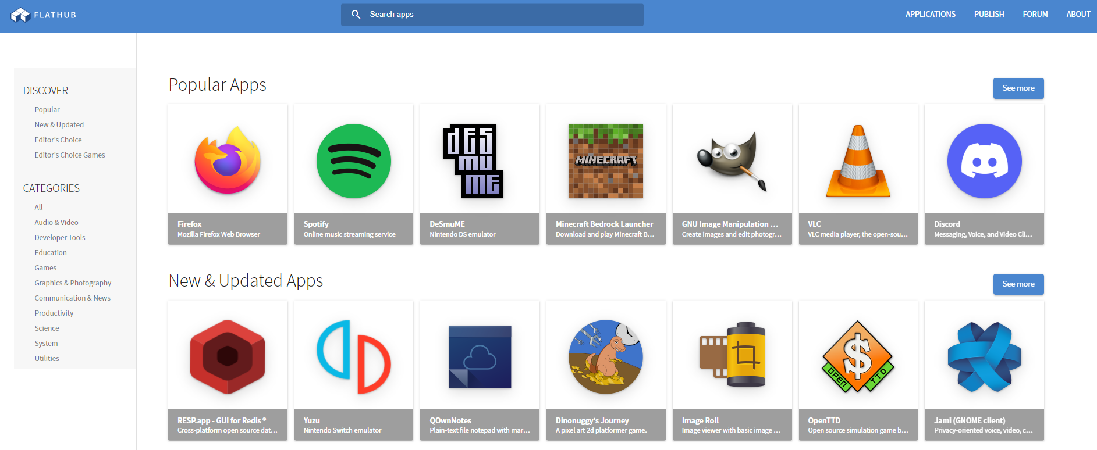See more New & Updated Apps
This screenshot has height=450, width=1097.
(1018, 284)
